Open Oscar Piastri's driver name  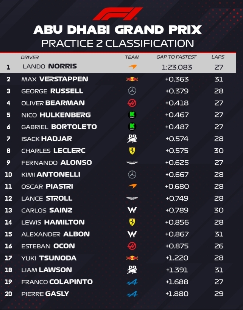coord(47,186)
